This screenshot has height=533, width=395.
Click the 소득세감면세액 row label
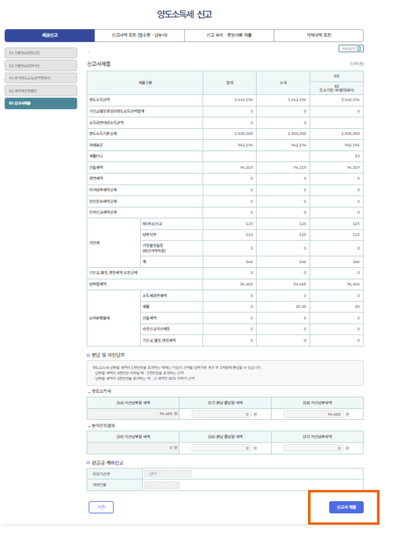tap(154, 296)
